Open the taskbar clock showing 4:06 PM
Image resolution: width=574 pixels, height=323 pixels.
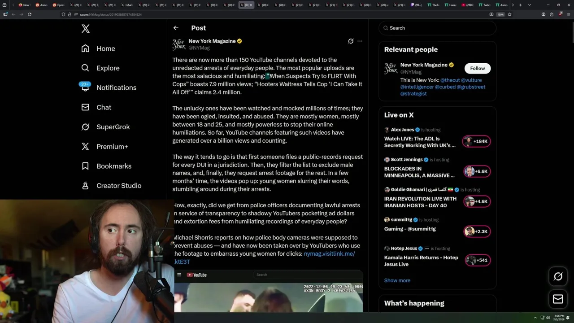point(559,318)
